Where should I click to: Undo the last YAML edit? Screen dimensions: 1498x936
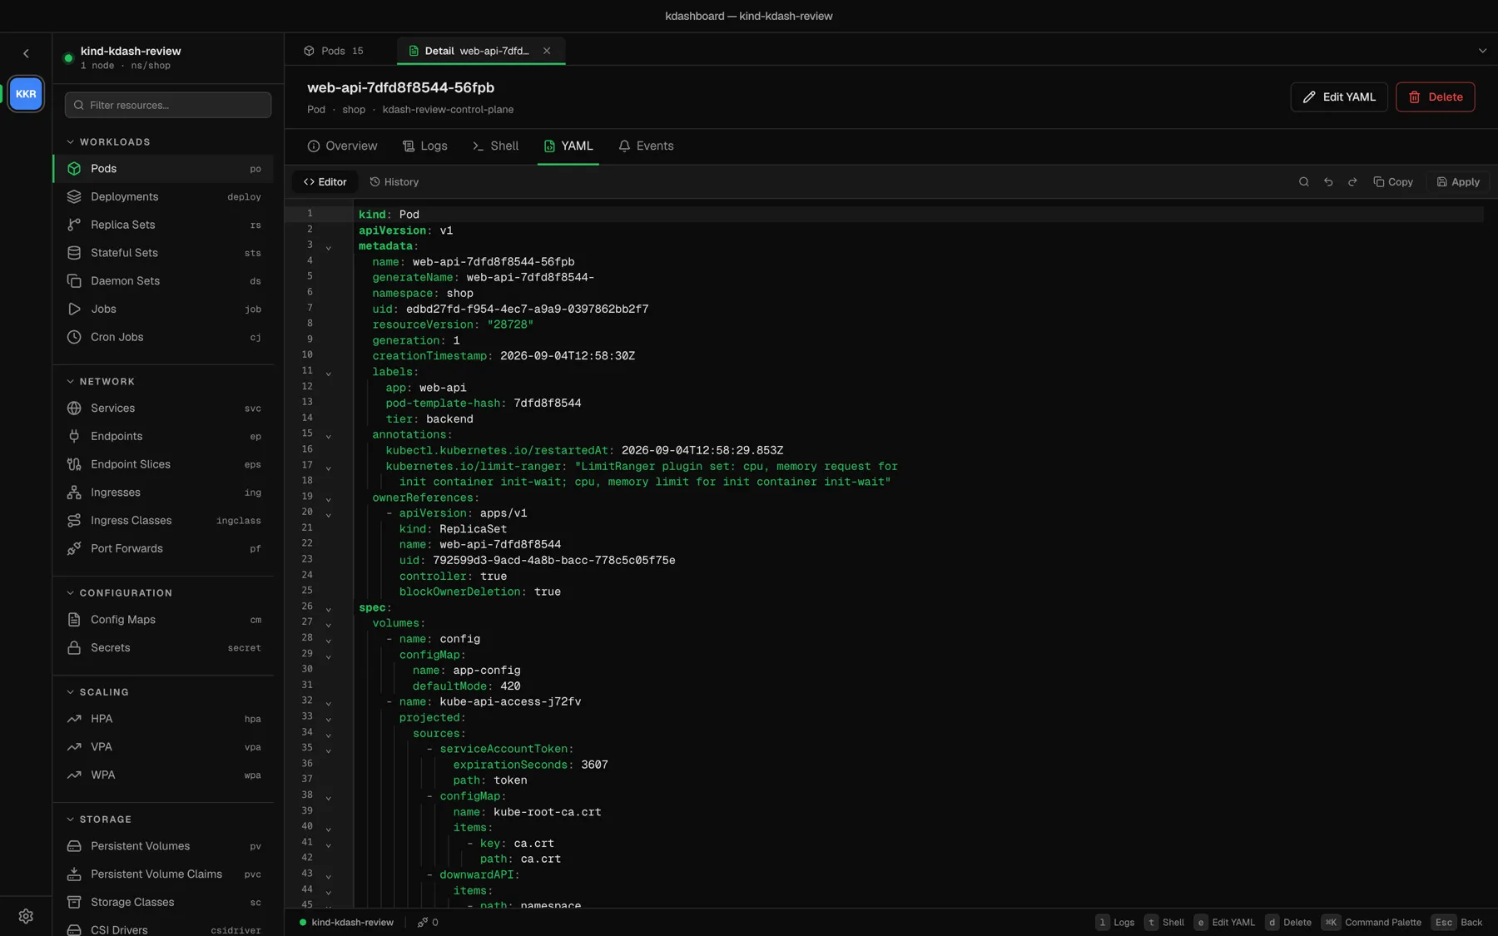pyautogui.click(x=1328, y=181)
